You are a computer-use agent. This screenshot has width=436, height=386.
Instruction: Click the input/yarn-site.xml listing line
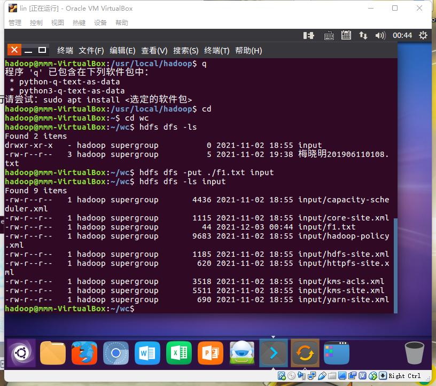197,300
